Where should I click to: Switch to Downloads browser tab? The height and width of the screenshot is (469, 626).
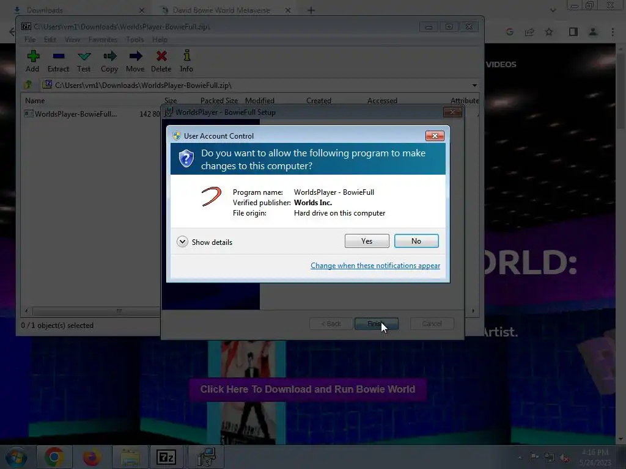(44, 10)
